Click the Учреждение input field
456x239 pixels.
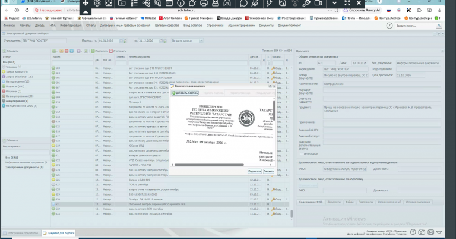coord(44,41)
